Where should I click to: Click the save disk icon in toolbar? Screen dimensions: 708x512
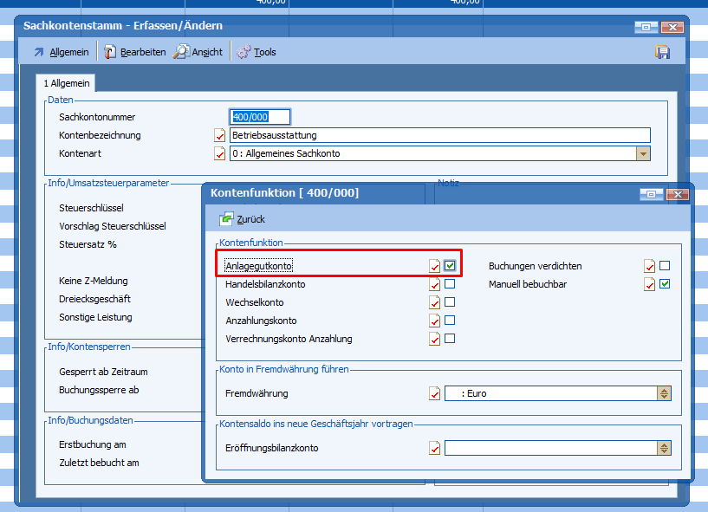pyautogui.click(x=662, y=52)
